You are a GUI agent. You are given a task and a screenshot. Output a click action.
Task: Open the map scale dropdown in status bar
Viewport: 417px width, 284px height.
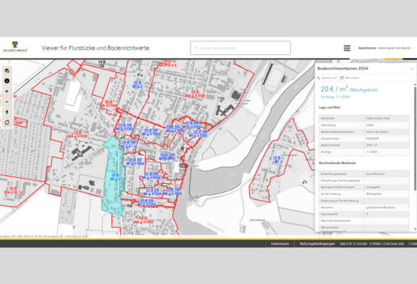tap(413, 244)
